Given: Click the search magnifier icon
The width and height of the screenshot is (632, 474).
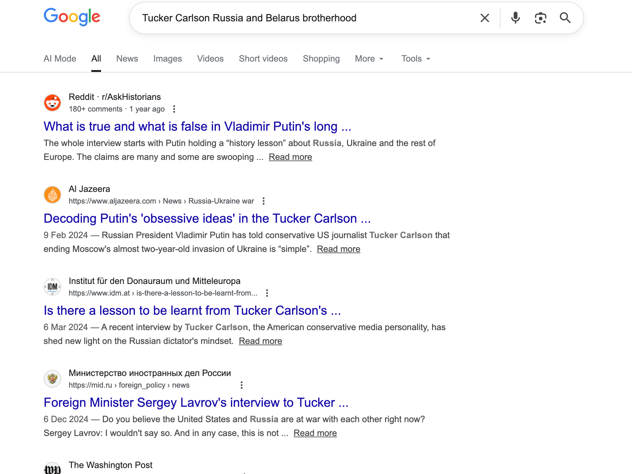Looking at the screenshot, I should (565, 18).
